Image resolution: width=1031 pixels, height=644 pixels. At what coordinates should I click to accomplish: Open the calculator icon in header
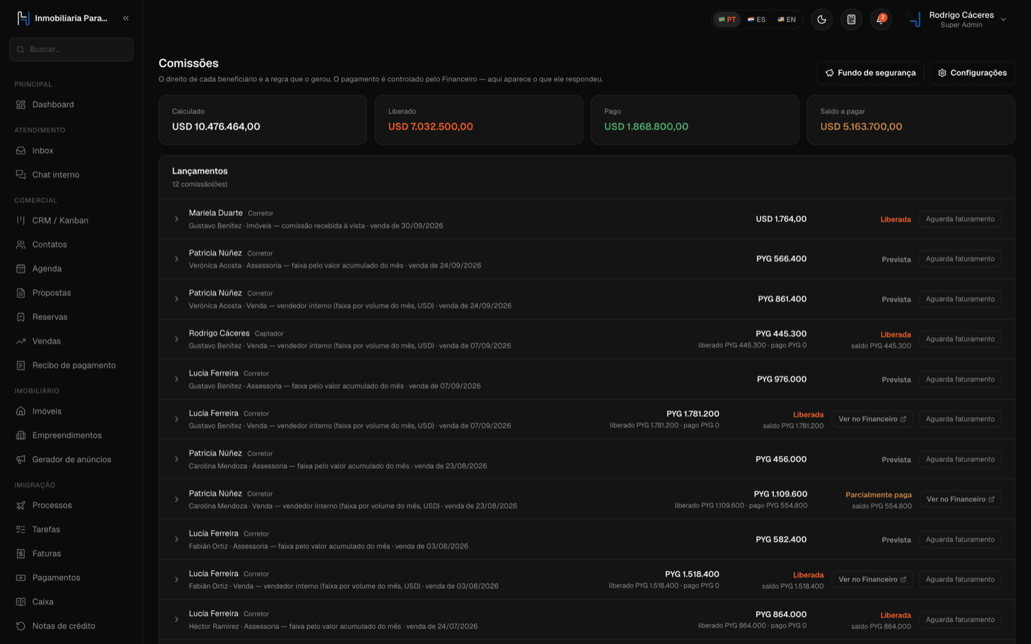tap(851, 19)
